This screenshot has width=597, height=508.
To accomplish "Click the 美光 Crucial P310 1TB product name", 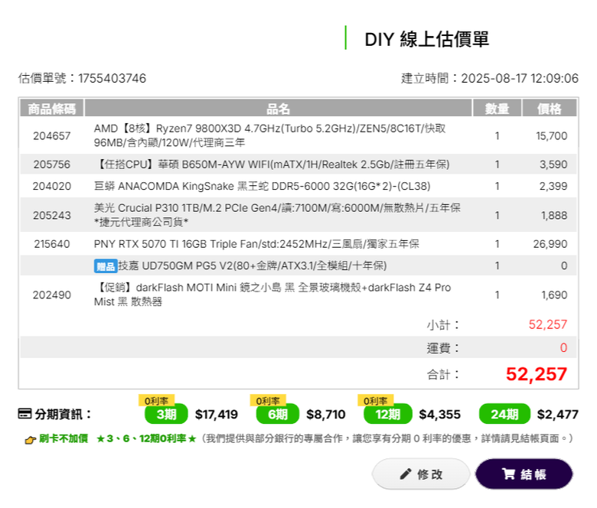I will tap(277, 215).
